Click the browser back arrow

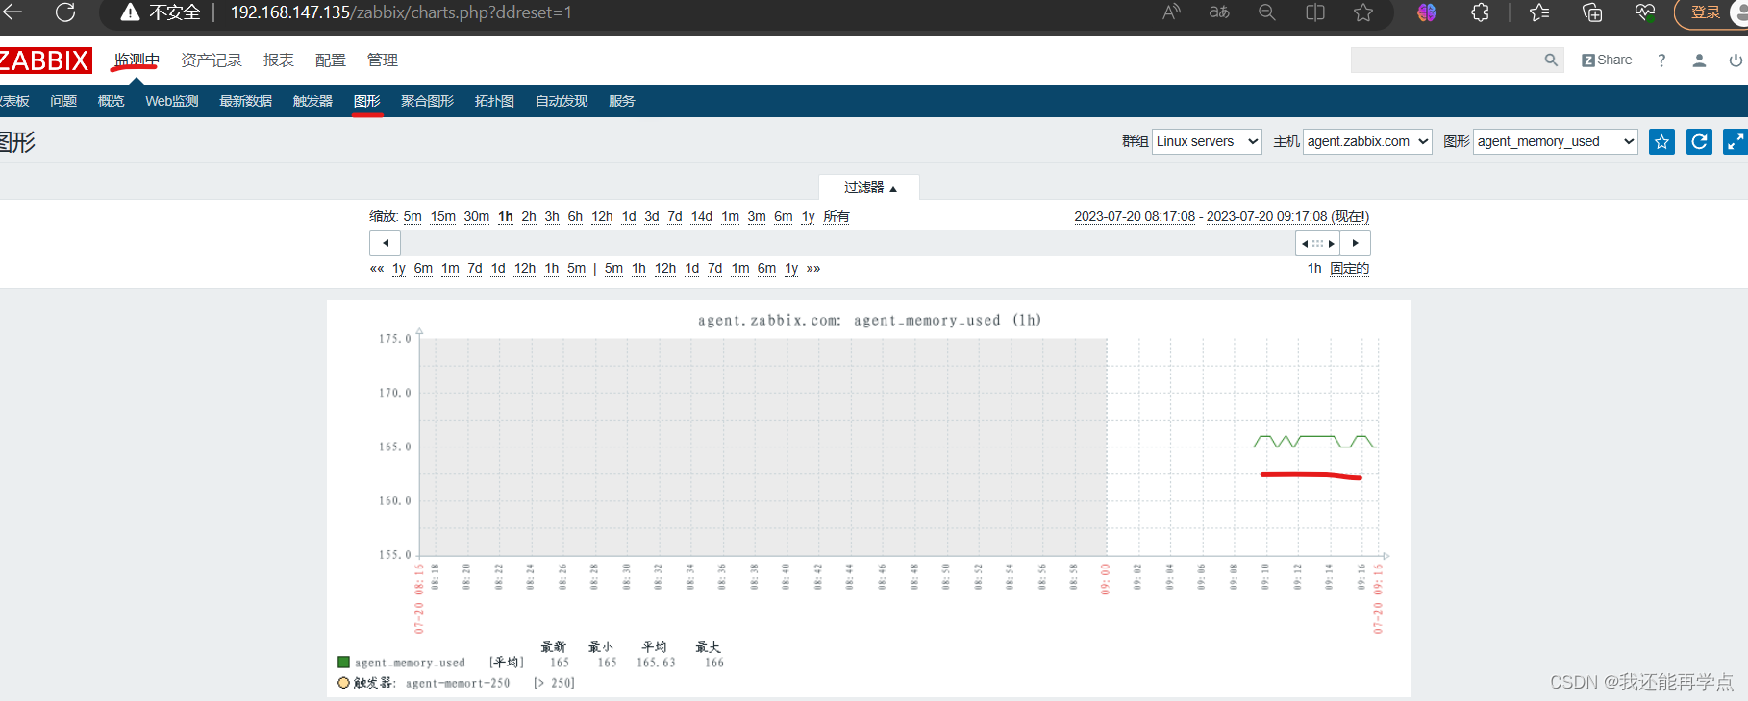pyautogui.click(x=12, y=12)
